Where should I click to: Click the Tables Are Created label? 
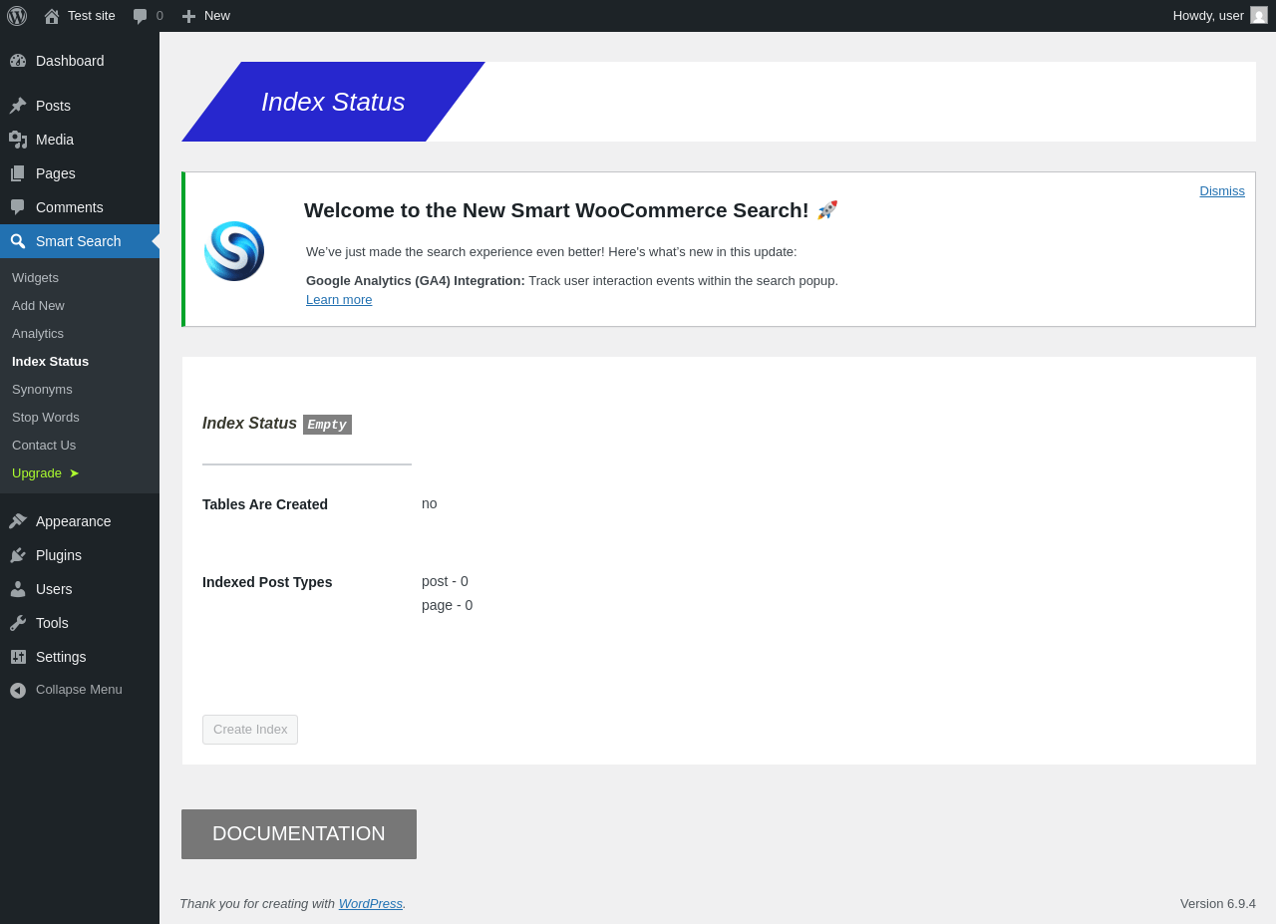(x=265, y=504)
